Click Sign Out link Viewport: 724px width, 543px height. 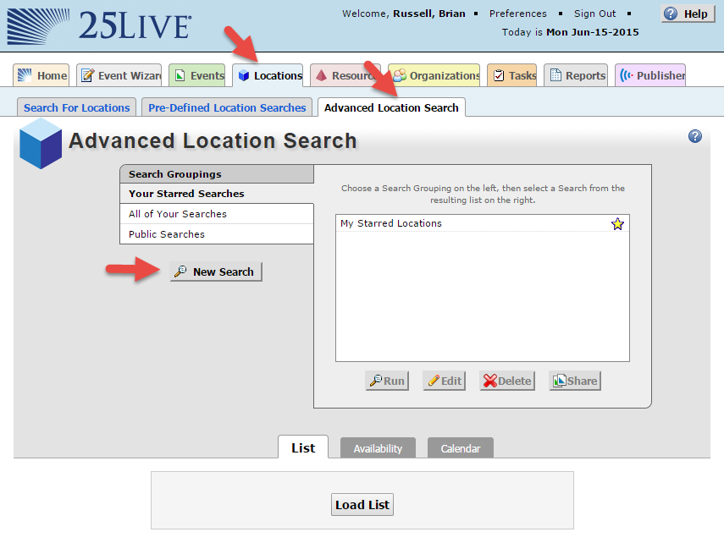coord(594,14)
